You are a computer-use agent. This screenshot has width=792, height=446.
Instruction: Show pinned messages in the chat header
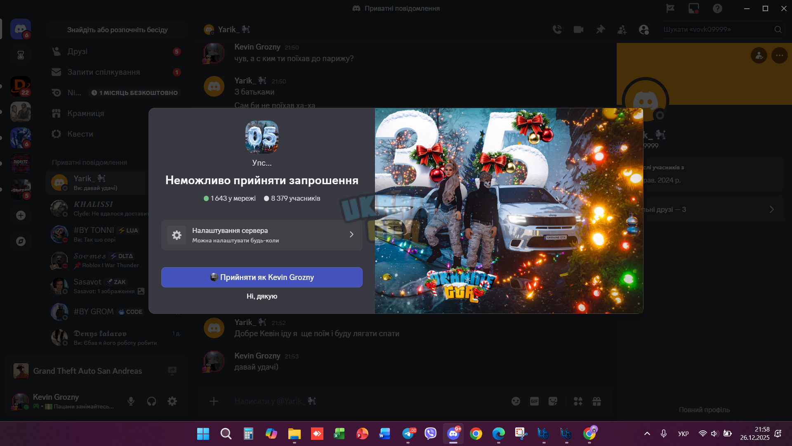(x=600, y=29)
